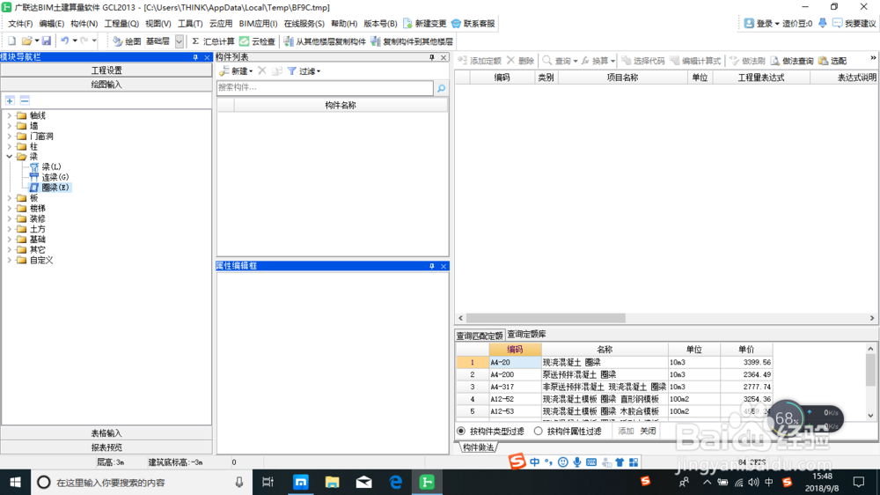Click the save disk icon
Image resolution: width=880 pixels, height=495 pixels.
(x=47, y=41)
